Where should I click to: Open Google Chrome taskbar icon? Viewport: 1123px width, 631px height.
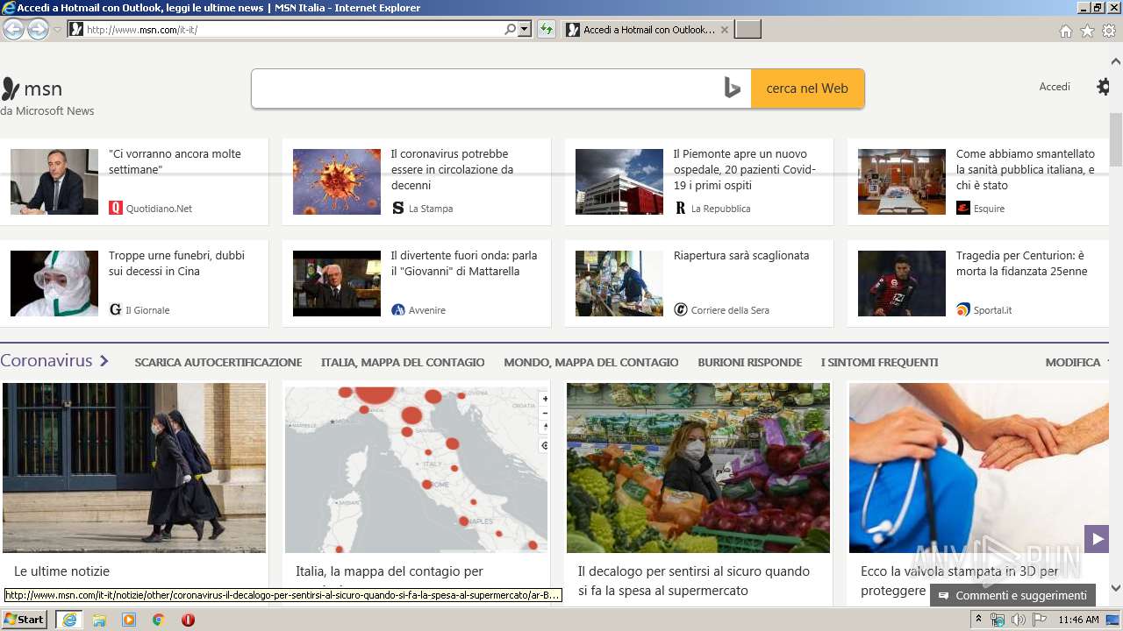pos(159,620)
